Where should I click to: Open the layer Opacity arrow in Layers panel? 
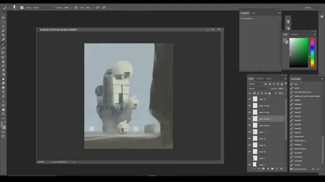[x=285, y=88]
